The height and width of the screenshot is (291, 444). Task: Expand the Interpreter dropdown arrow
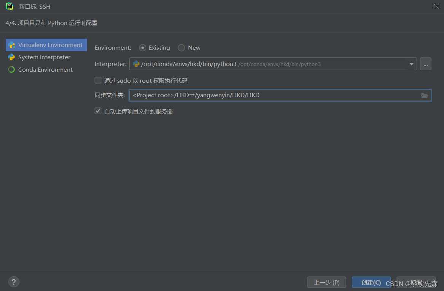[x=411, y=64]
